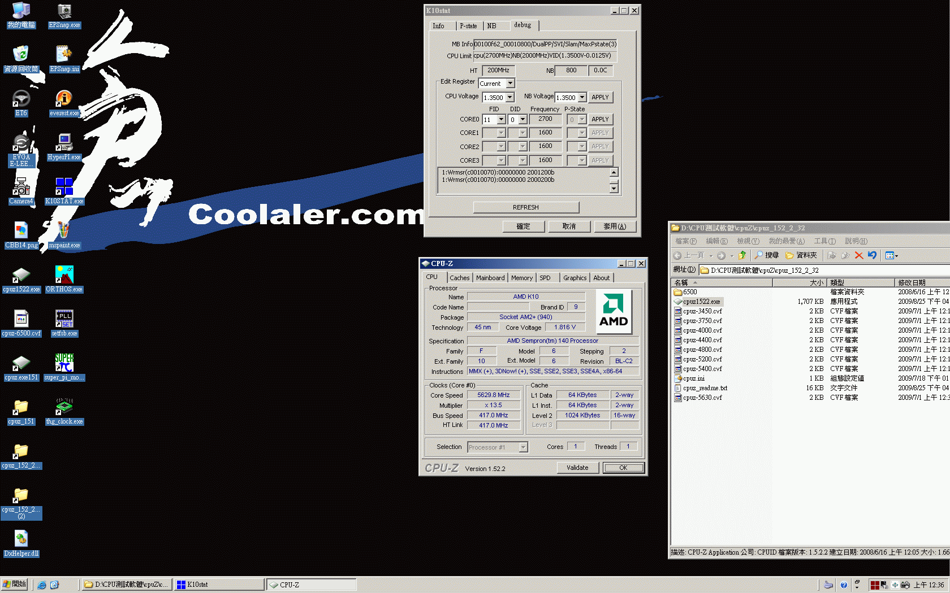Launch K10STAT.exe desktop icon

coord(64,191)
